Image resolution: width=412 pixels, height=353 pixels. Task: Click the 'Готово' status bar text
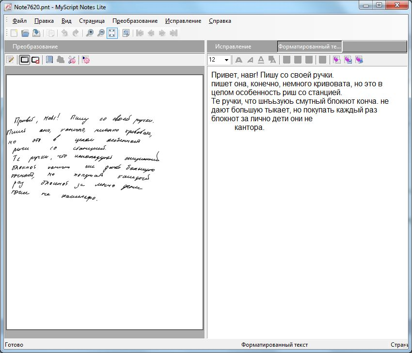(x=14, y=345)
